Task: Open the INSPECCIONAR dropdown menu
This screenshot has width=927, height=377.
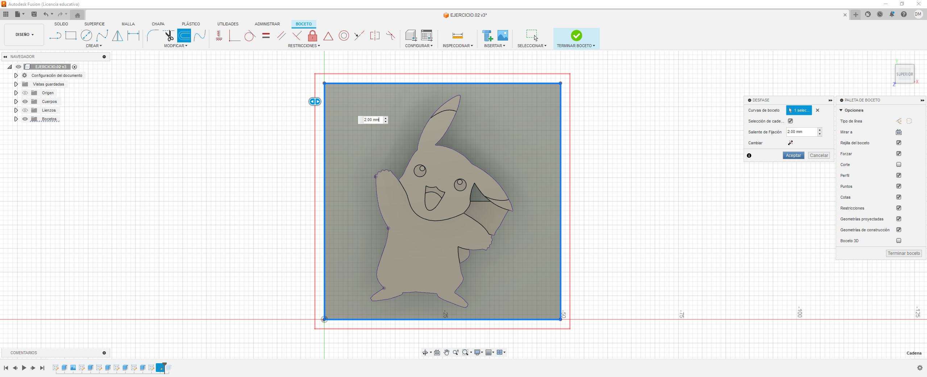Action: [458, 46]
